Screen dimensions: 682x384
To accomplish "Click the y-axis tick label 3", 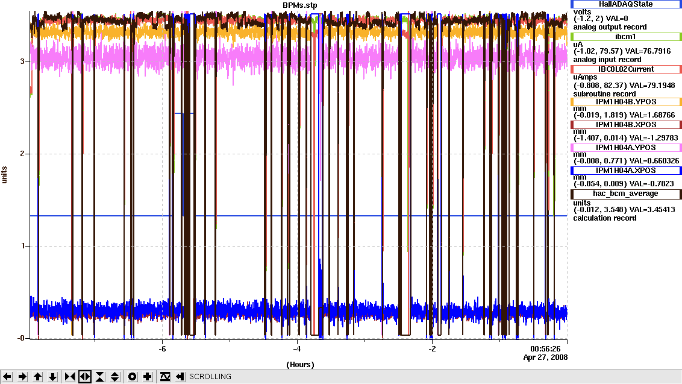I will tap(22, 61).
